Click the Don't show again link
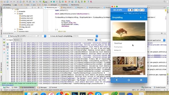 click(8, 85)
